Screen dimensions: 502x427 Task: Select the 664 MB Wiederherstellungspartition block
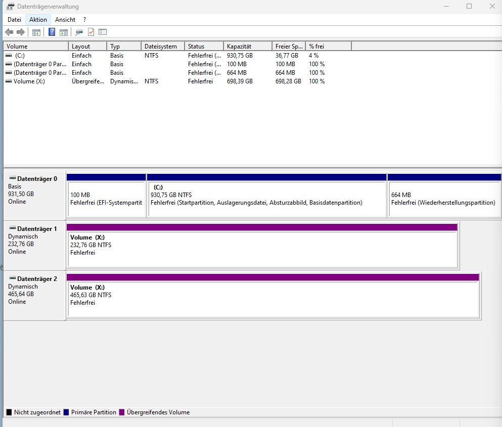click(444, 196)
